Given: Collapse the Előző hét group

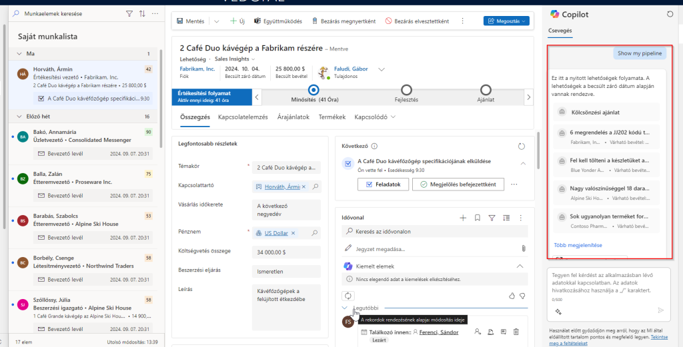Looking at the screenshot, I should (19, 117).
